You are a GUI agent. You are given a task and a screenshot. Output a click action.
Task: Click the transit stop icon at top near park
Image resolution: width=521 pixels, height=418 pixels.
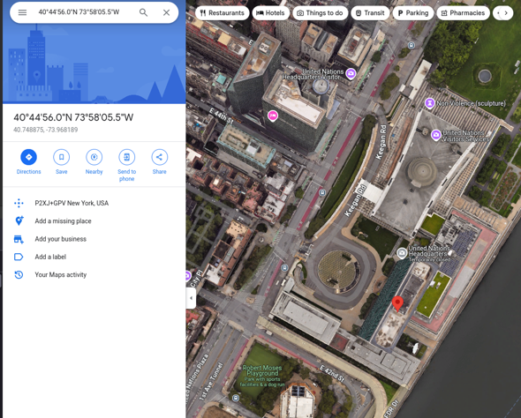pyautogui.click(x=412, y=45)
